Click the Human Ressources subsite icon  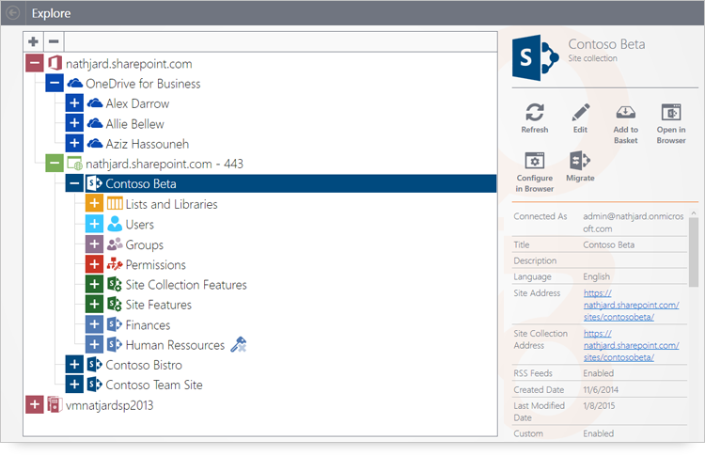[115, 344]
